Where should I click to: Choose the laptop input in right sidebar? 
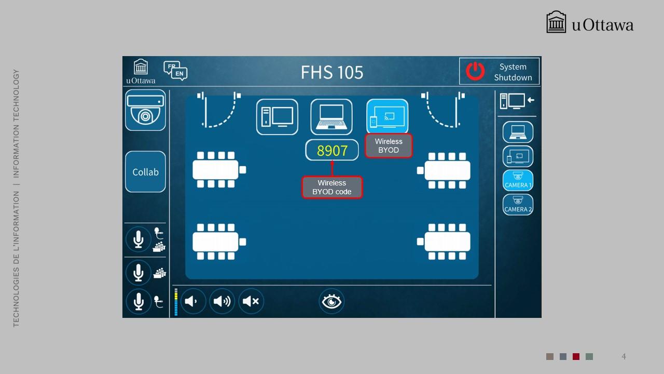518,132
